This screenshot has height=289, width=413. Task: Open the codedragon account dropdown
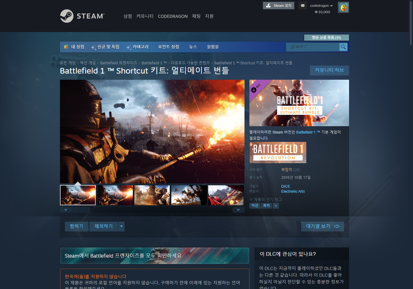point(321,6)
